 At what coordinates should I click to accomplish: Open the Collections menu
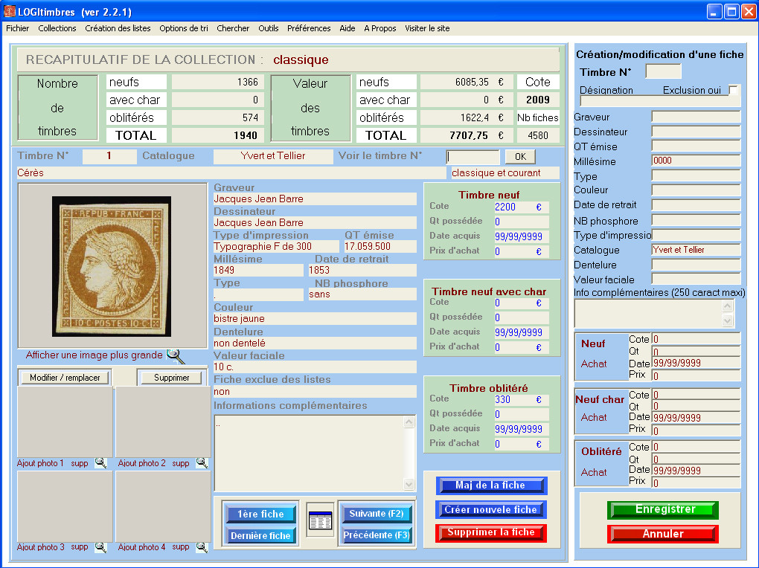[57, 28]
